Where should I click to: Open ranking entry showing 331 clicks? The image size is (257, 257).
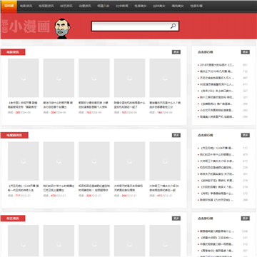[217, 238]
